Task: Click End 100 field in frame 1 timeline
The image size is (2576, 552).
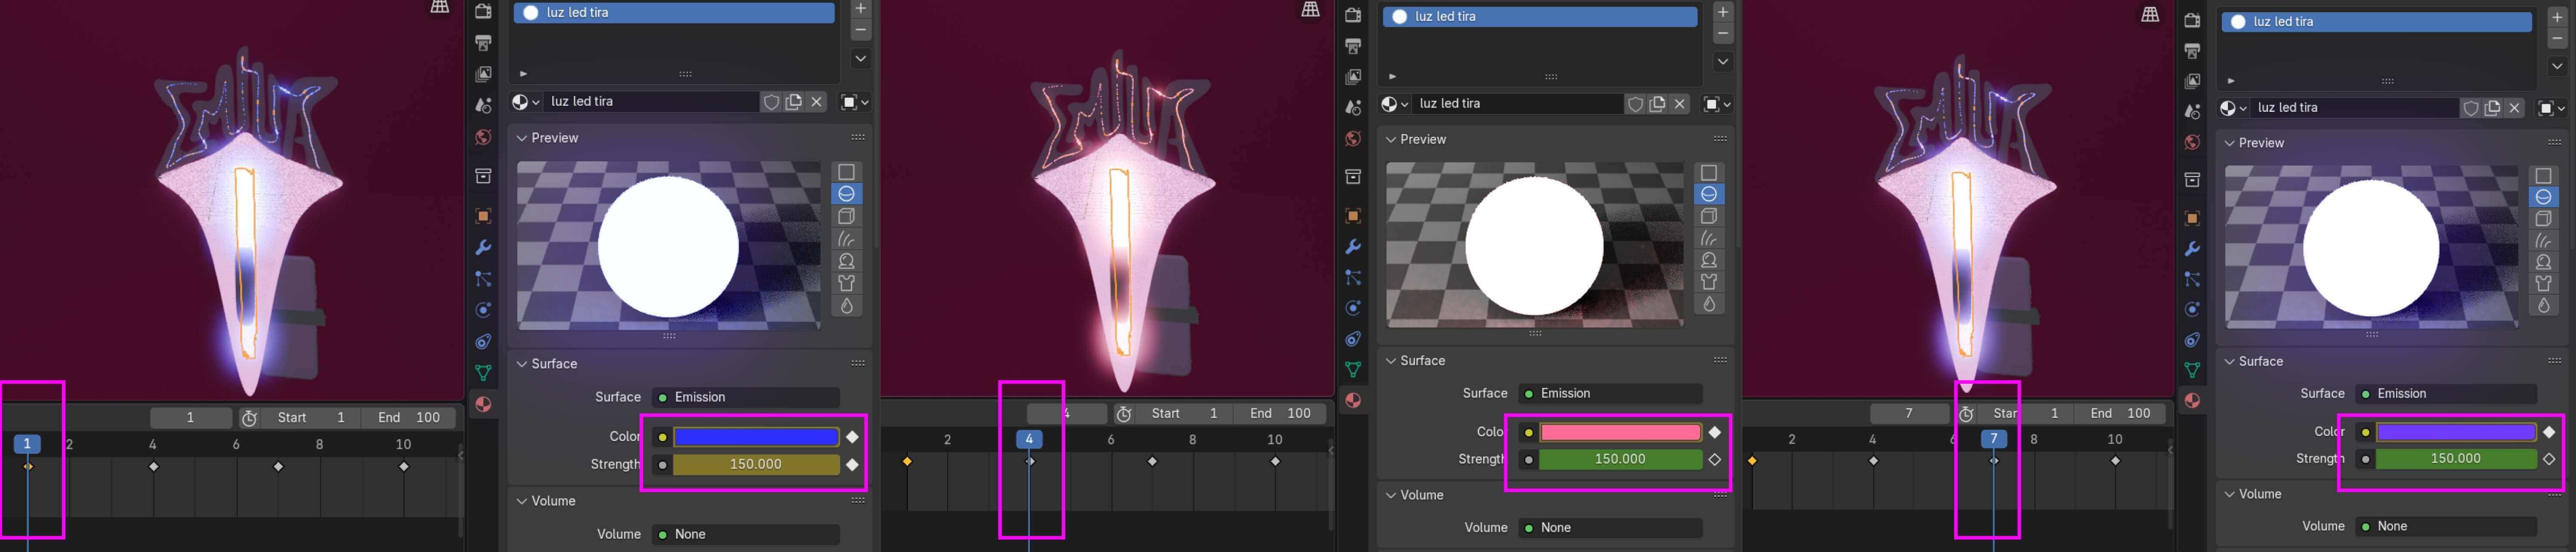Action: pyautogui.click(x=408, y=418)
